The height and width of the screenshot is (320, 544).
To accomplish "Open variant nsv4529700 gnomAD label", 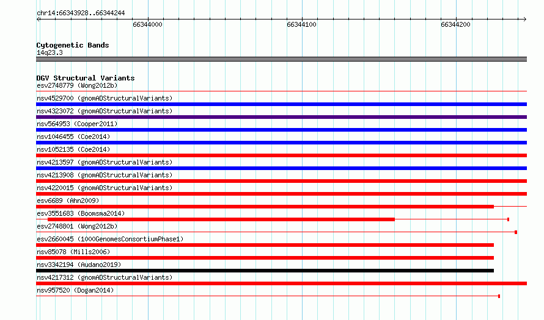I will click(x=105, y=98).
